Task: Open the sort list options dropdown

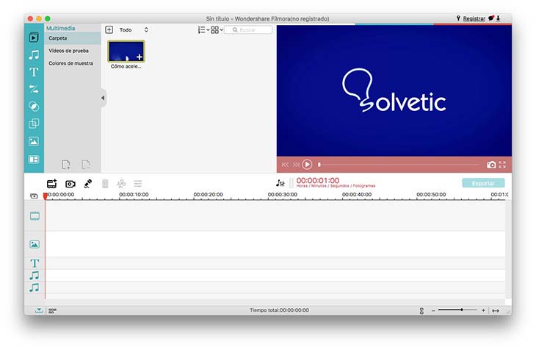Action: click(x=203, y=30)
